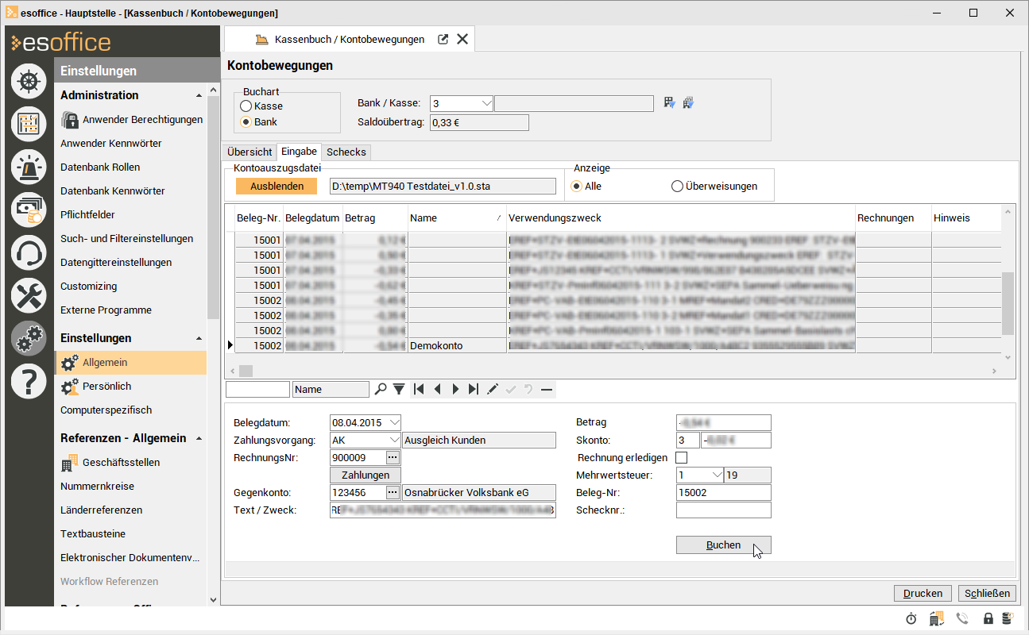The width and height of the screenshot is (1029, 635).
Task: Click the Ausblenden button
Action: click(277, 186)
